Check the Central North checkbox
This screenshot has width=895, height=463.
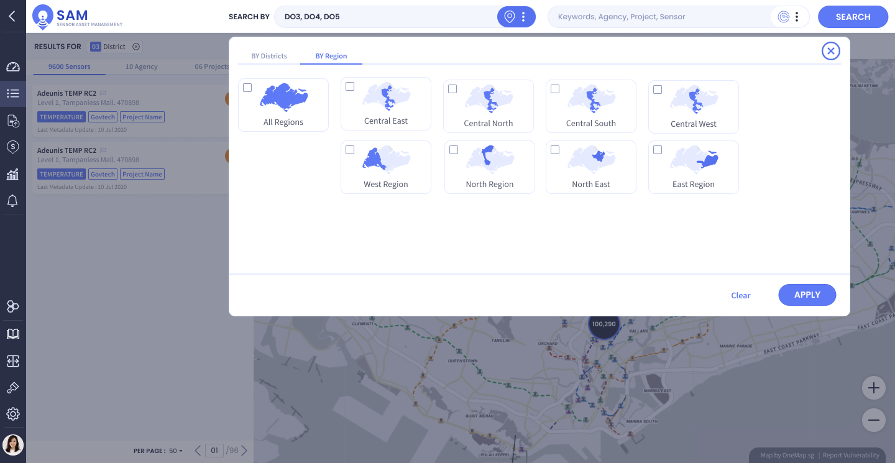(452, 89)
